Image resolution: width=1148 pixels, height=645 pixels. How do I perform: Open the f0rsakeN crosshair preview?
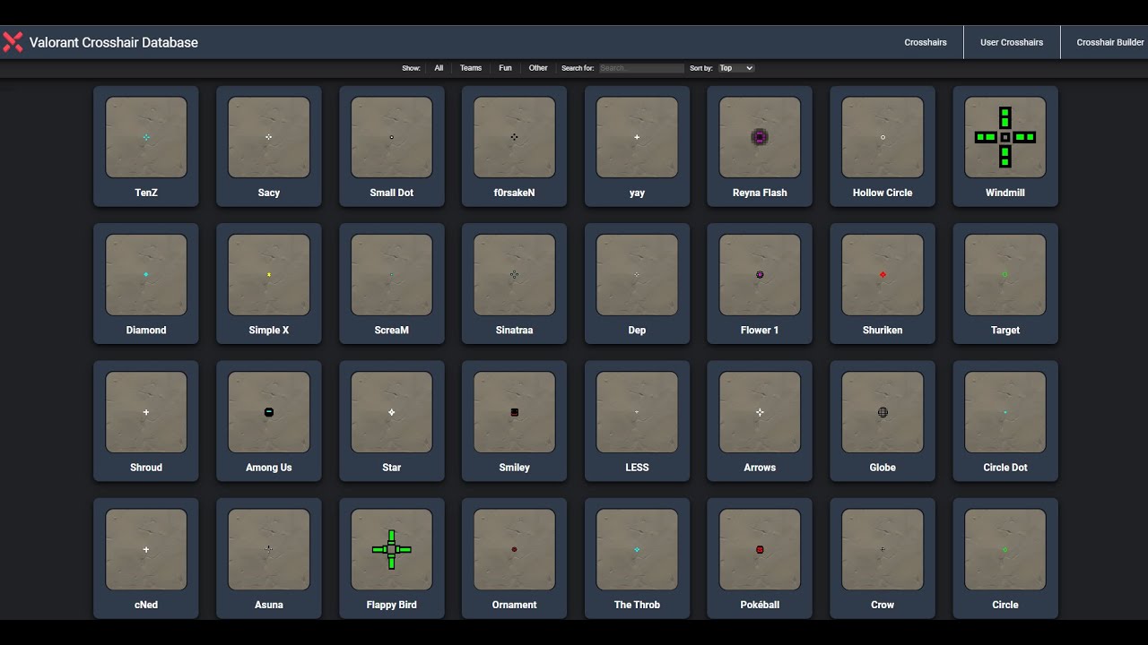[515, 137]
